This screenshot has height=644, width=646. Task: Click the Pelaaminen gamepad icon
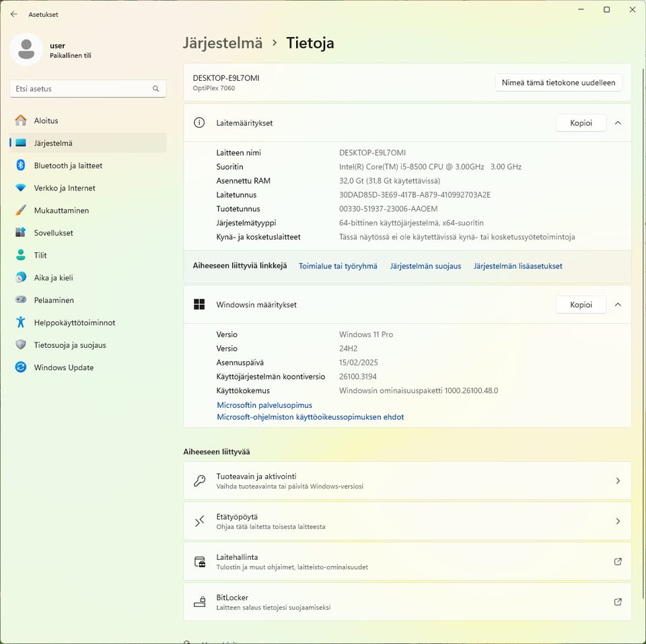point(21,299)
